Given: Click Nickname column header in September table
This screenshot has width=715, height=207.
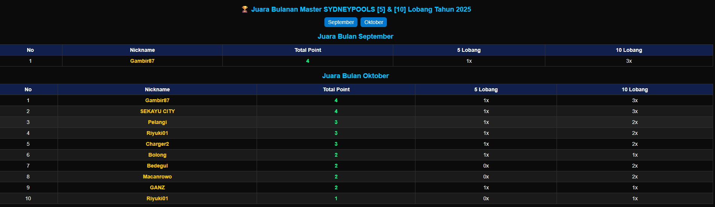Looking at the screenshot, I should point(142,50).
